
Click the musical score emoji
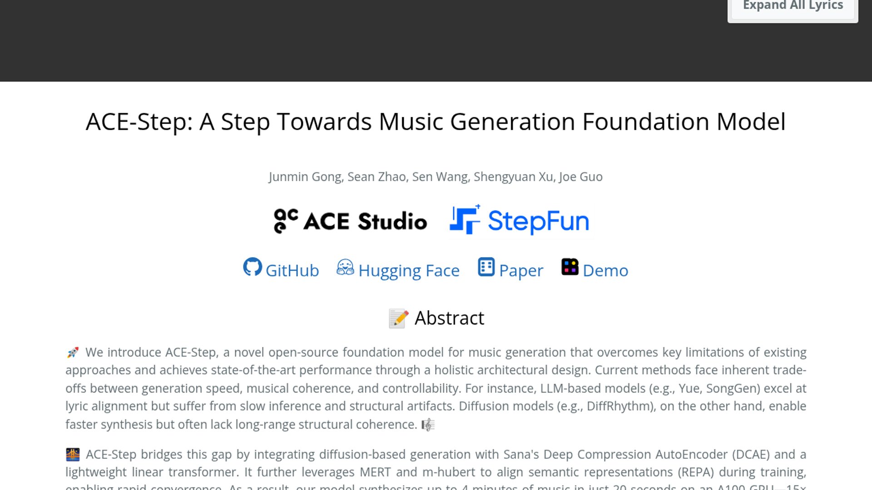click(x=428, y=425)
